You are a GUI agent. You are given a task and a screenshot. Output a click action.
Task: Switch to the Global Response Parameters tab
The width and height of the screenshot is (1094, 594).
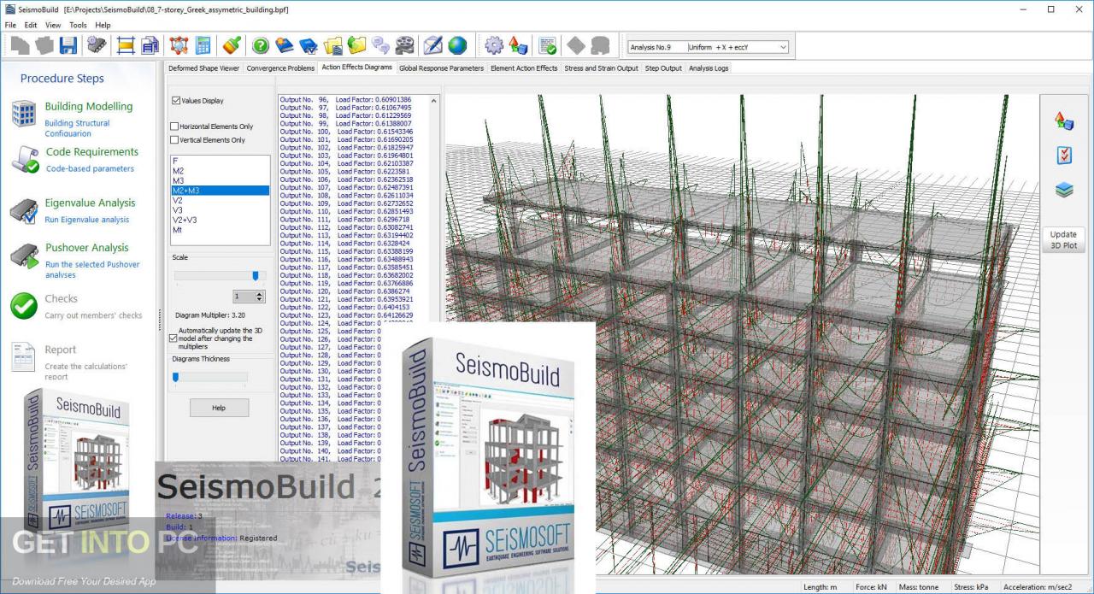(x=441, y=68)
